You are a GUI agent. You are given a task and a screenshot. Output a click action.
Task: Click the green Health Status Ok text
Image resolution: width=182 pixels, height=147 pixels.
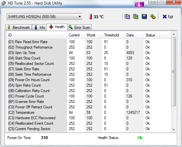pyautogui.click(x=140, y=138)
